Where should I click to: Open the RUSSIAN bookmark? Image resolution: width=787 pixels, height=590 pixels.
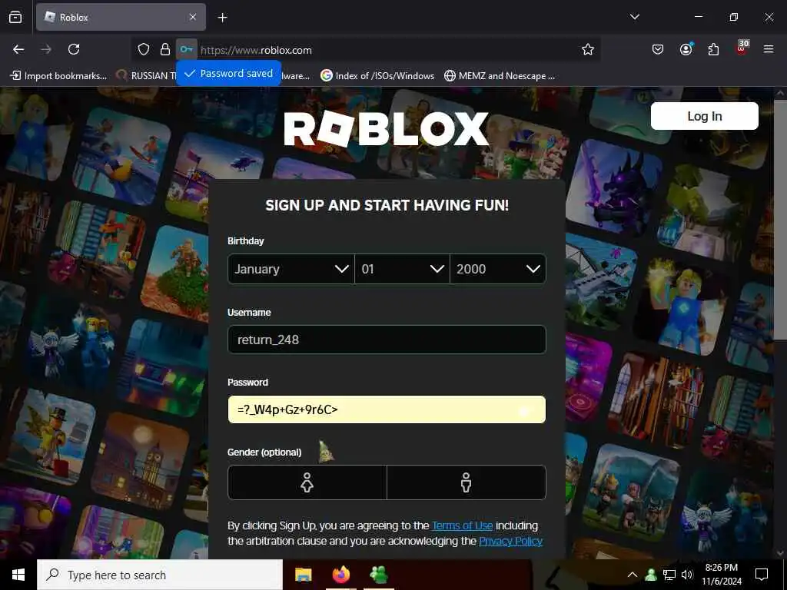(x=147, y=76)
